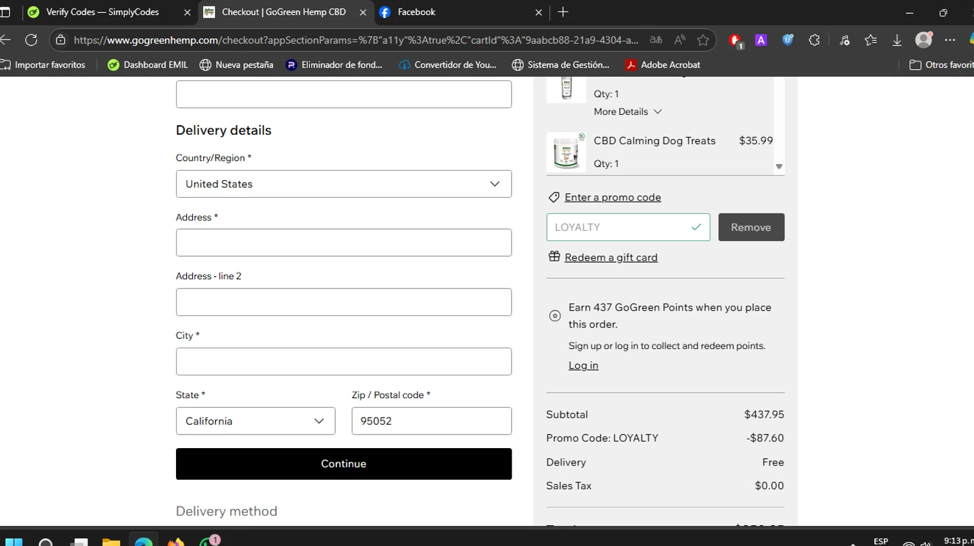
Task: Open red extension with badge
Action: (735, 40)
